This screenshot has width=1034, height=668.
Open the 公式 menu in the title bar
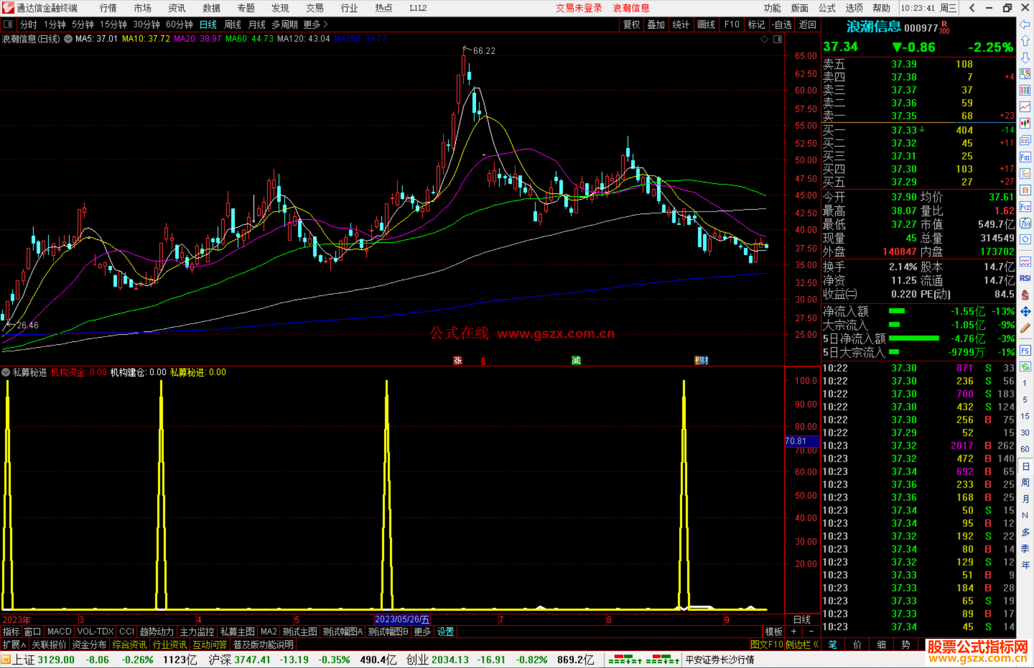[826, 8]
